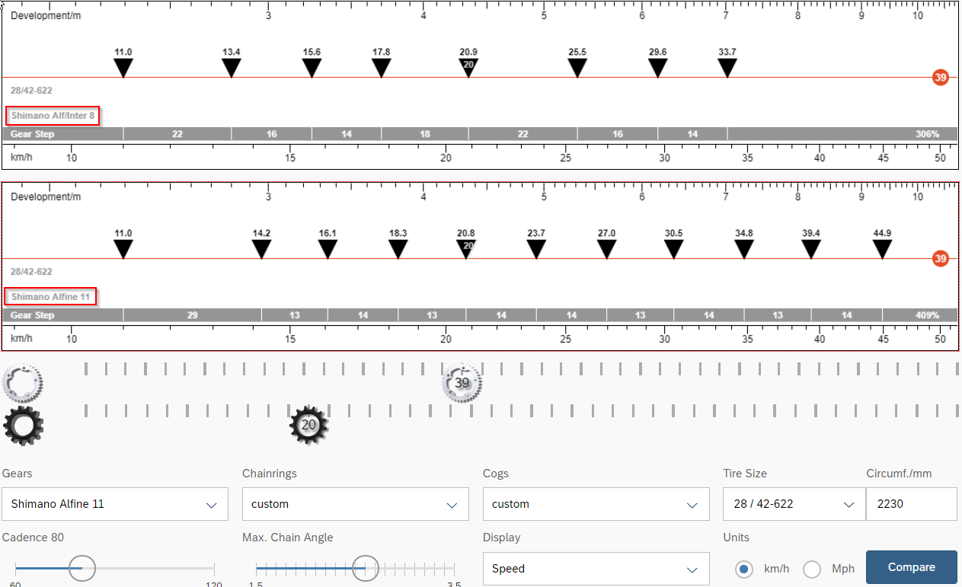Image resolution: width=962 pixels, height=587 pixels.
Task: Click the 17.8 gear marker triangle
Action: tap(382, 68)
